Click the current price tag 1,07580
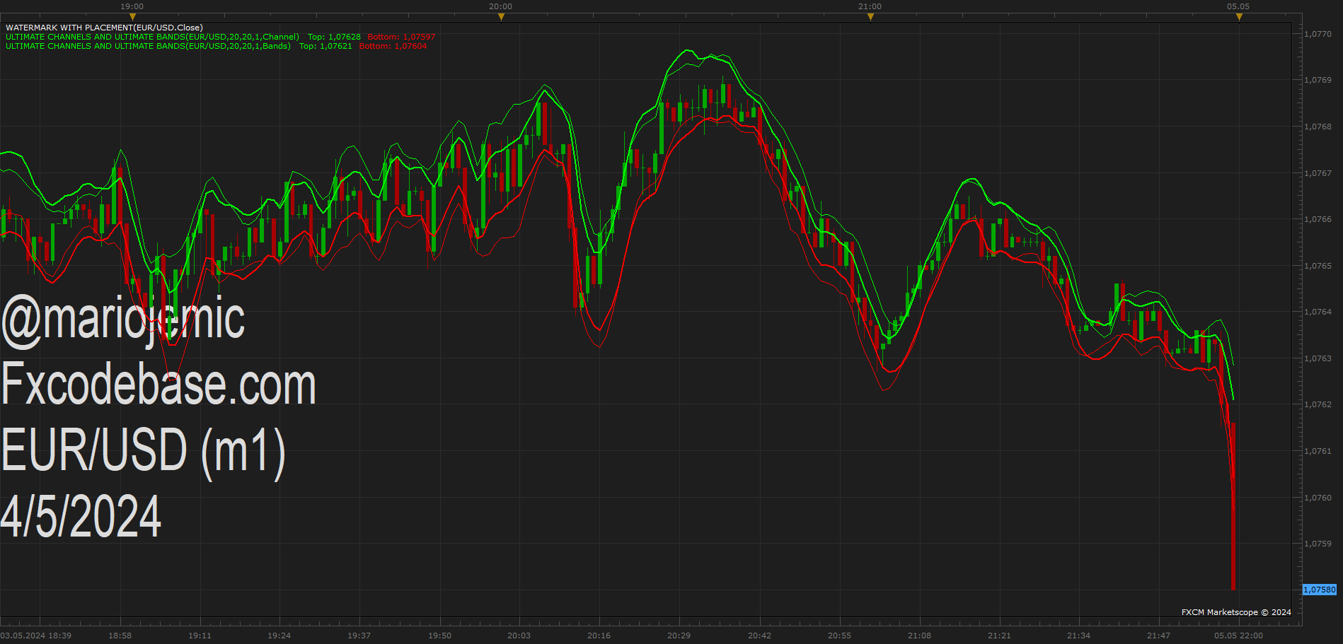1343x644 pixels. point(1320,590)
